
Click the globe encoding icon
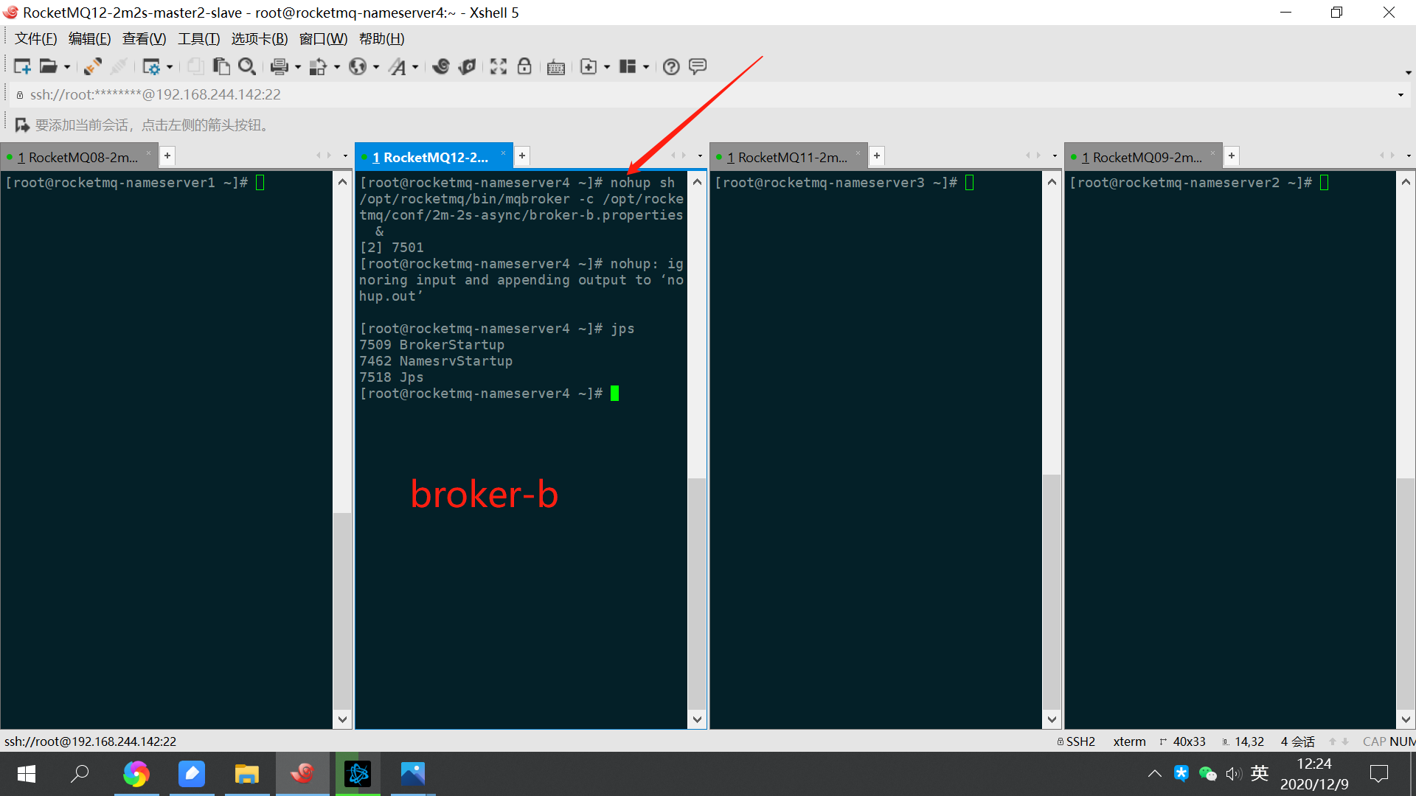click(x=358, y=67)
